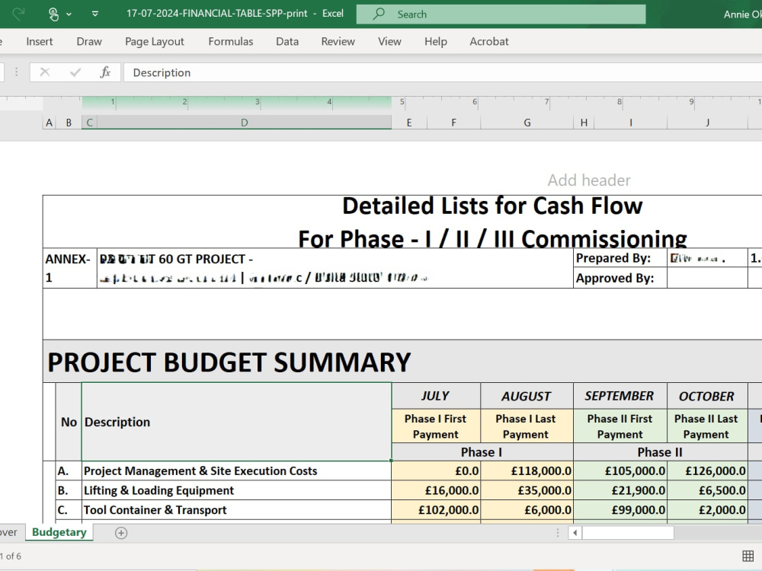Click the Enter checkmark icon in formula bar

[75, 72]
